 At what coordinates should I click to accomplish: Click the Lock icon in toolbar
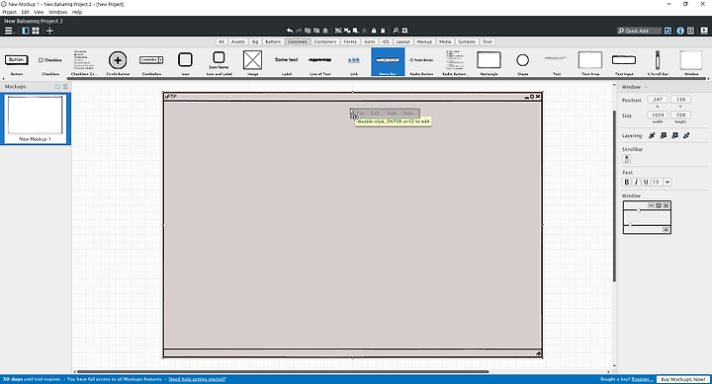374,31
